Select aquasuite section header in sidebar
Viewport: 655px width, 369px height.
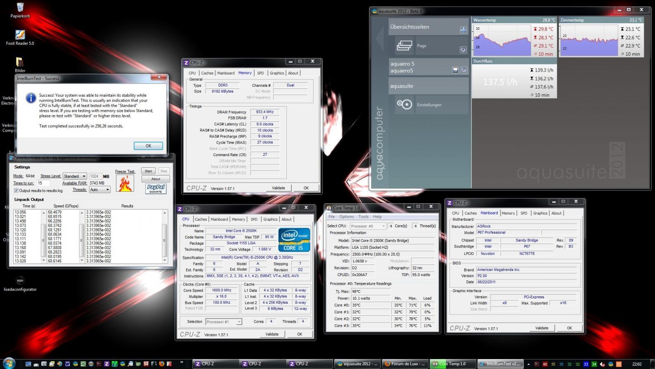pos(428,86)
